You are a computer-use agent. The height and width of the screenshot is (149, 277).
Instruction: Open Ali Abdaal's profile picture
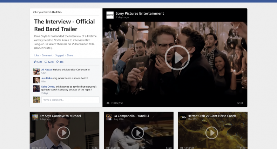(36, 71)
